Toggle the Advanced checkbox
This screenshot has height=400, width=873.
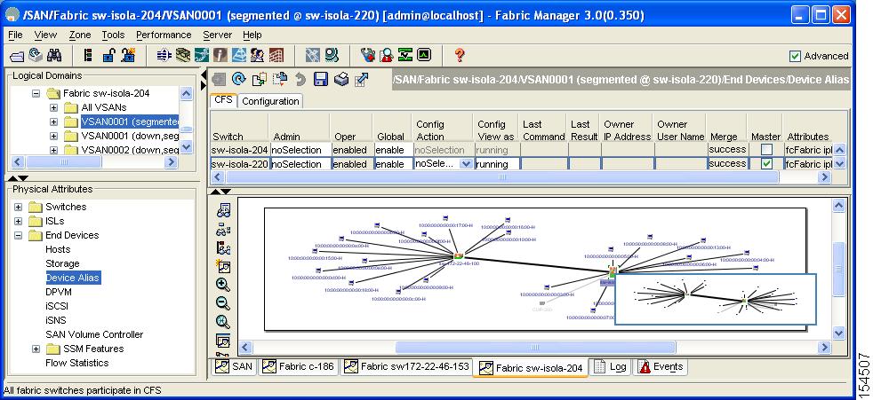click(795, 56)
